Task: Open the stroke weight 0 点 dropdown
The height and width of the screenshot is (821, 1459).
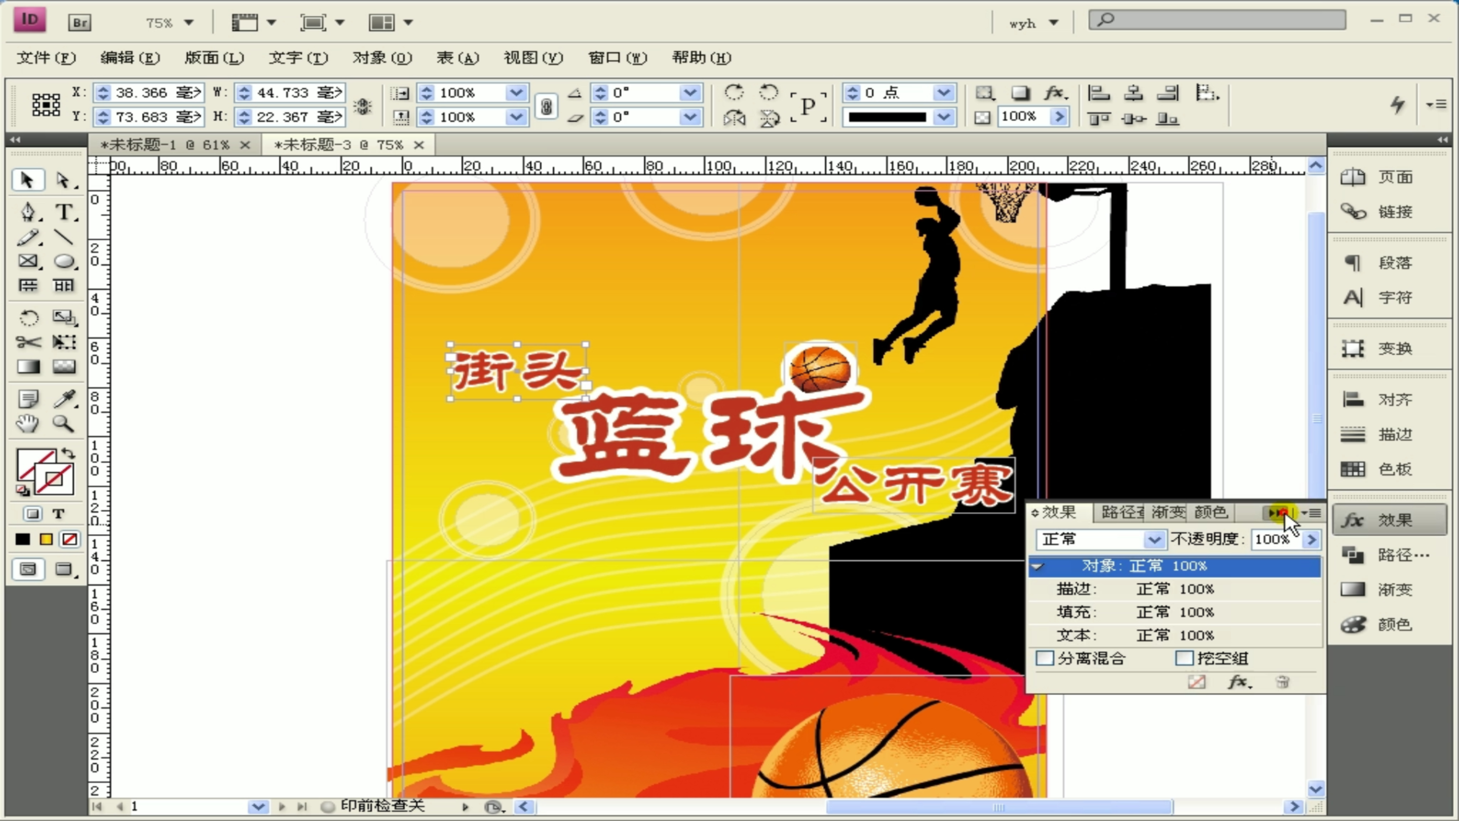Action: tap(943, 93)
